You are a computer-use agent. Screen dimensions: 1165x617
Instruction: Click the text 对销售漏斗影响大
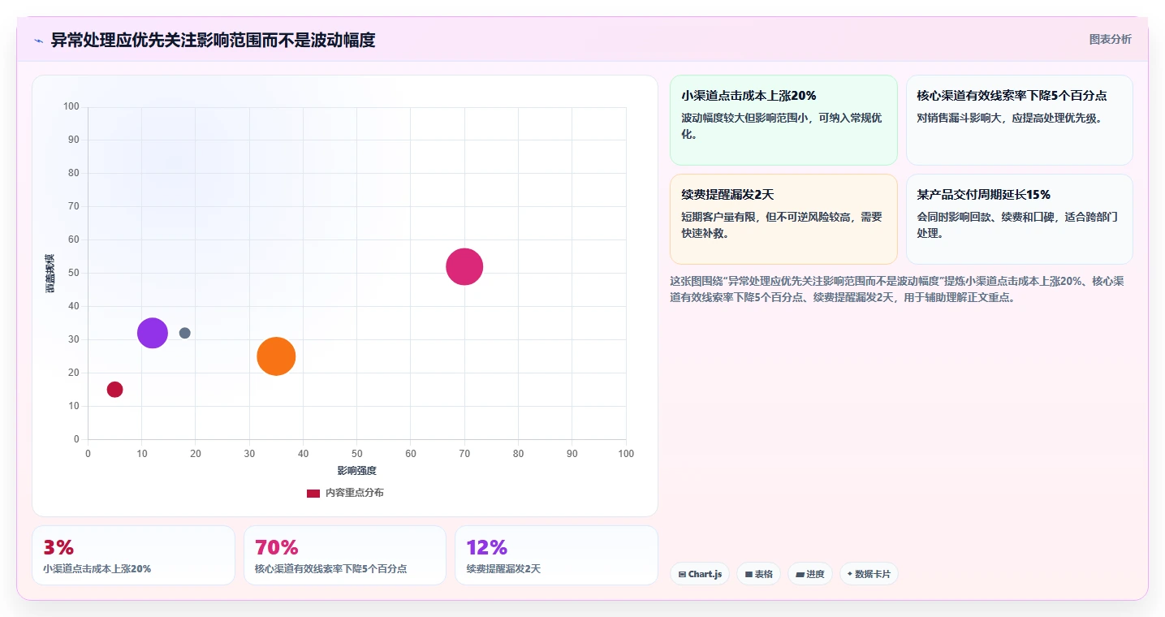pyautogui.click(x=960, y=118)
